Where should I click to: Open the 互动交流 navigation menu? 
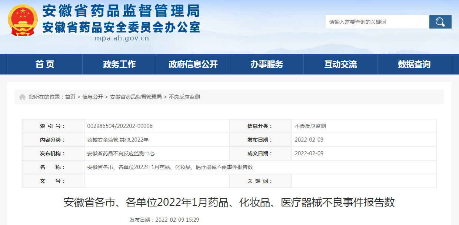pos(340,64)
